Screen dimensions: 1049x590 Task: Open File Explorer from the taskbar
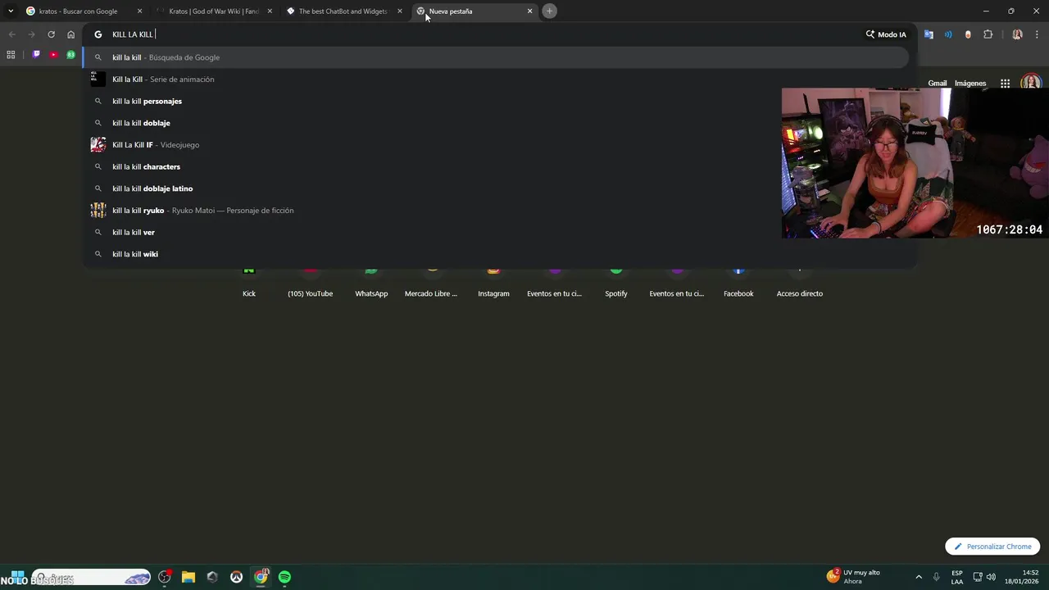coord(188,577)
